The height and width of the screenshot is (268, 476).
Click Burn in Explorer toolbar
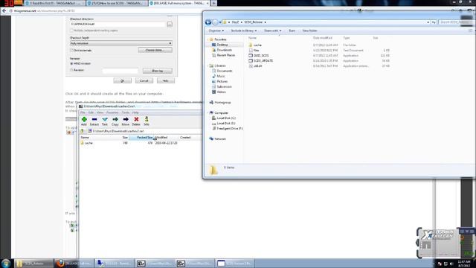point(292,31)
